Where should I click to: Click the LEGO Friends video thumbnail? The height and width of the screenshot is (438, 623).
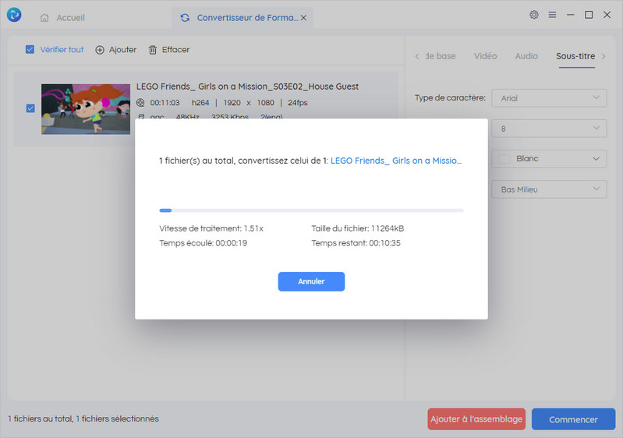pyautogui.click(x=86, y=109)
